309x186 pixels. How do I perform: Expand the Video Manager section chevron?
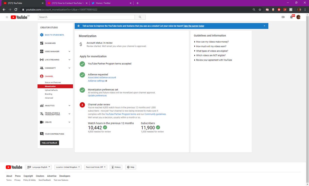click(x=69, y=51)
